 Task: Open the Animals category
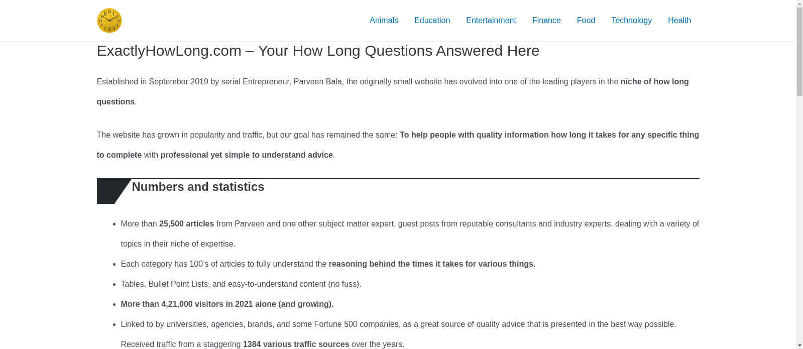click(384, 21)
